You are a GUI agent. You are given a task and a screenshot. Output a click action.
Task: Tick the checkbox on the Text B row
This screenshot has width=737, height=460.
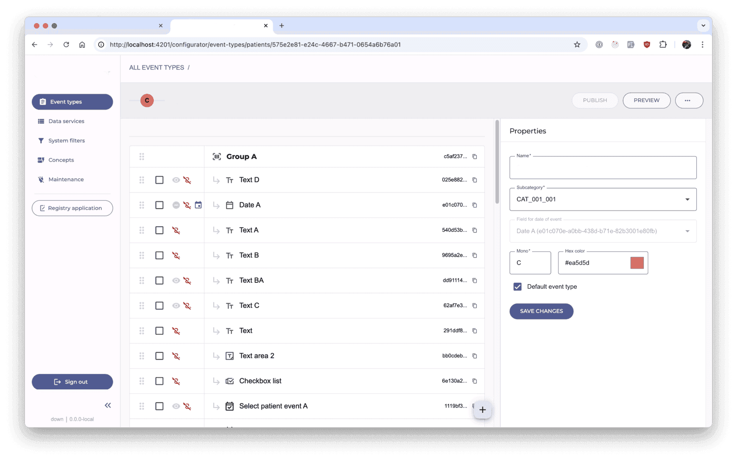tap(159, 255)
